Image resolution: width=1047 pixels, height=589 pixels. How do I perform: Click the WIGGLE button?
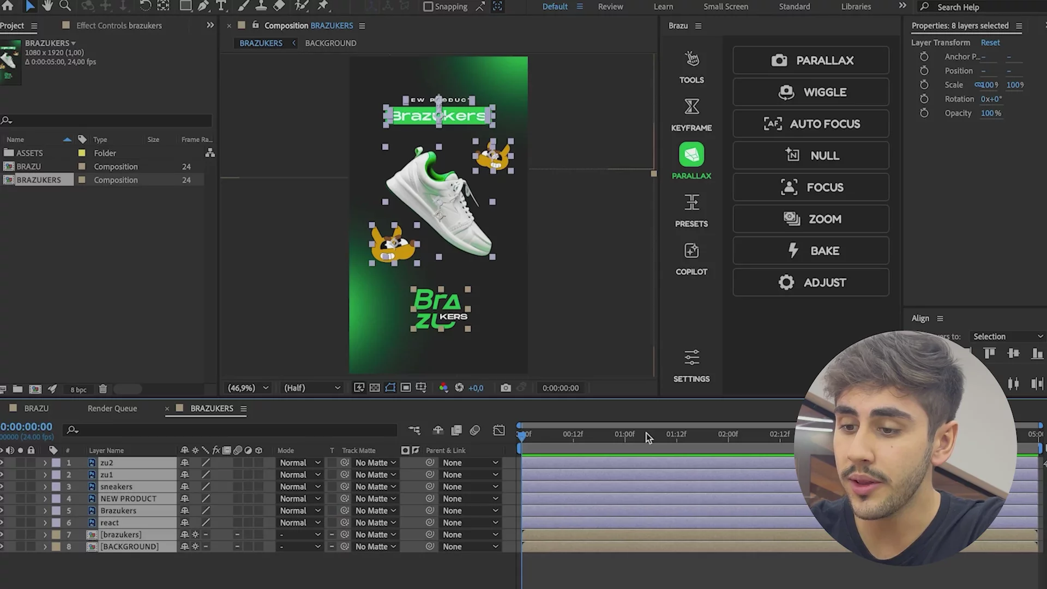pyautogui.click(x=811, y=92)
